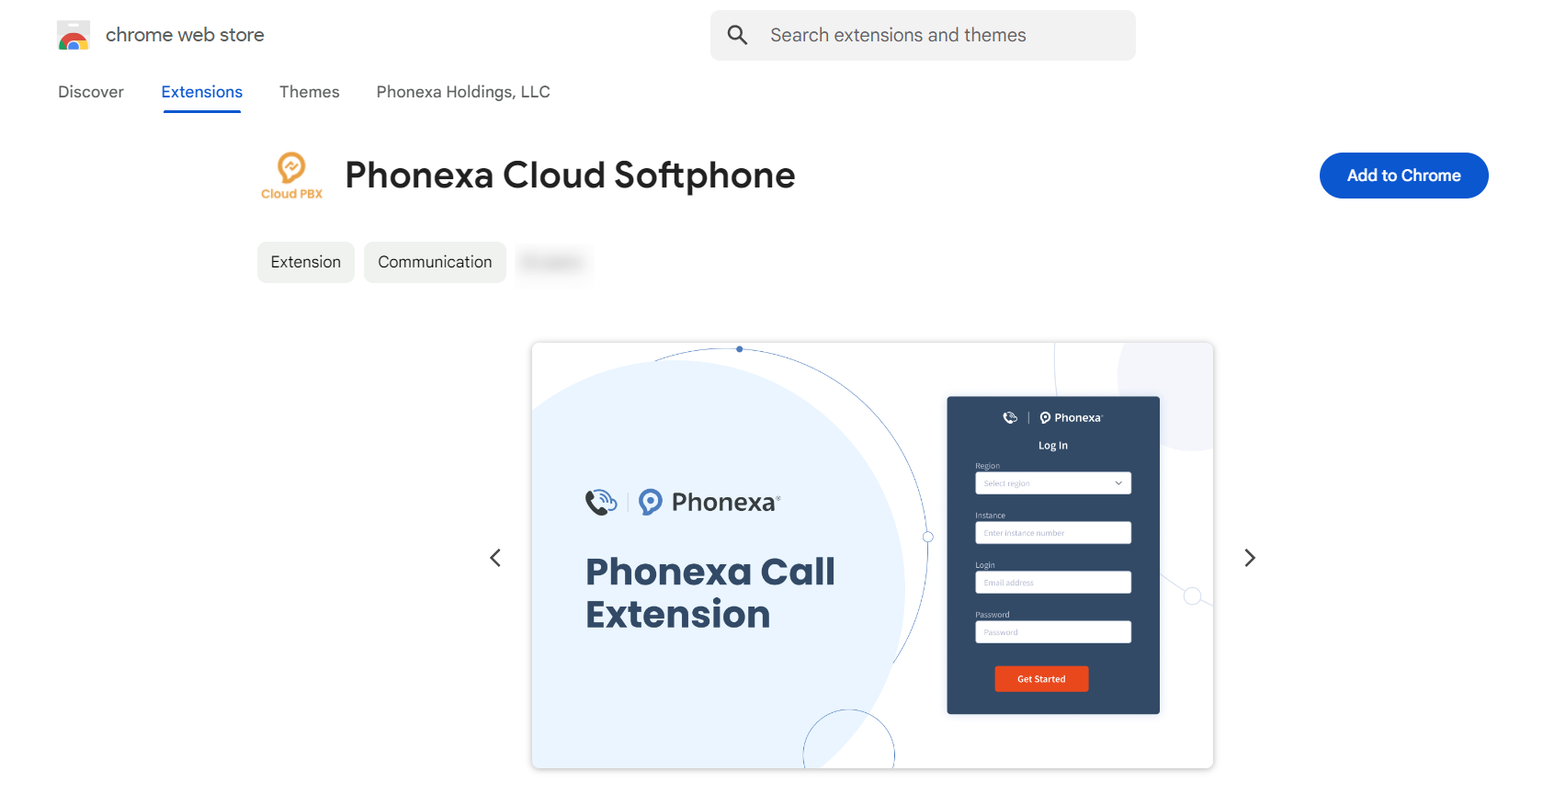This screenshot has width=1566, height=794.
Task: Click the Email address login field
Action: click(x=1053, y=583)
